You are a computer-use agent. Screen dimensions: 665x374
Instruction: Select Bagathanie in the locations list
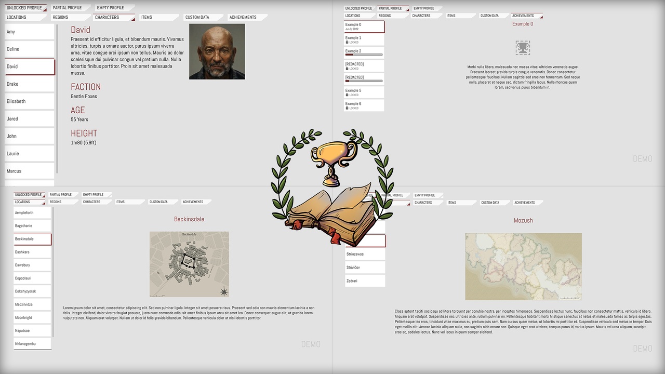coord(32,226)
